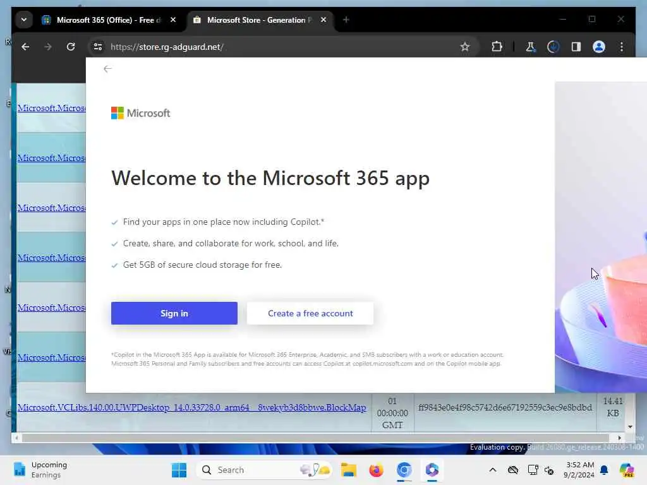Open the clock showing 3:52 AM
The image size is (647, 485).
(x=579, y=470)
